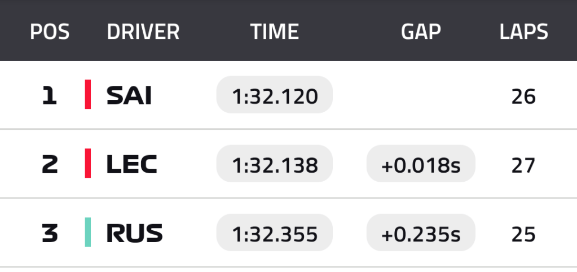Click the 26 laps value for SAI
Image resolution: width=577 pixels, height=272 pixels.
[x=523, y=97]
